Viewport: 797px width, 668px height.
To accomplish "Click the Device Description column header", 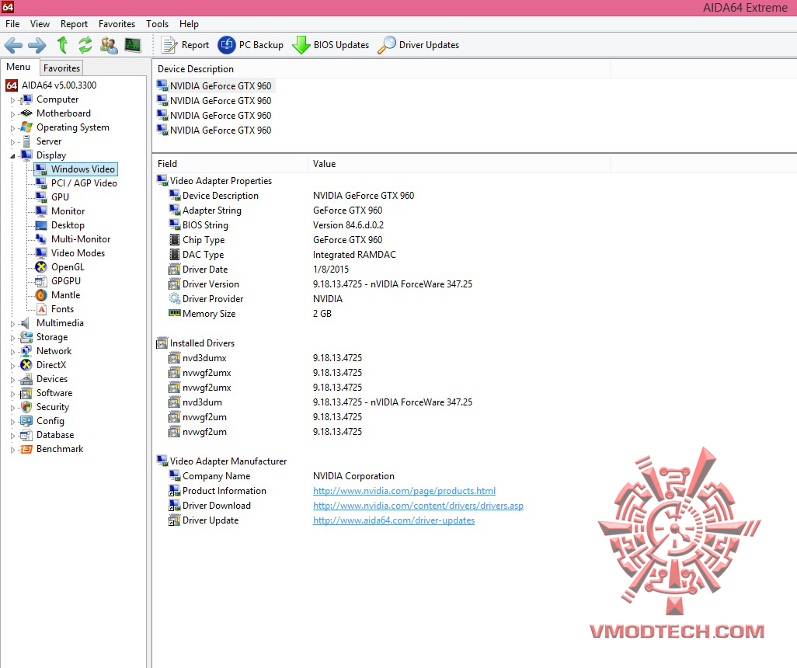I will click(381, 68).
